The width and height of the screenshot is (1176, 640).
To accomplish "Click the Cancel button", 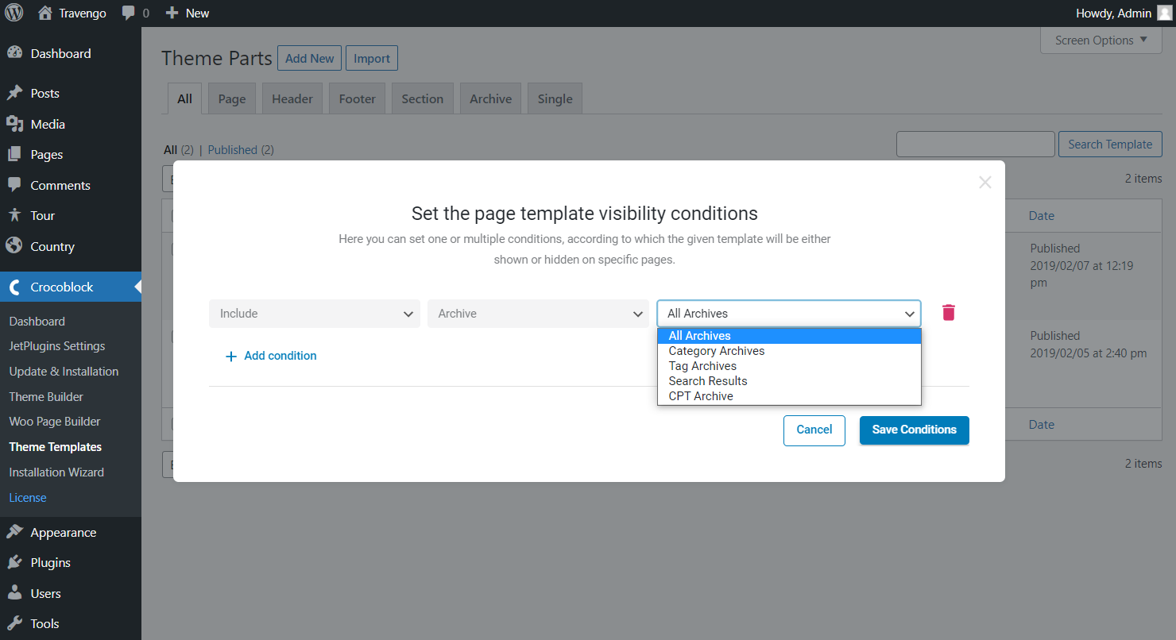I will click(814, 430).
